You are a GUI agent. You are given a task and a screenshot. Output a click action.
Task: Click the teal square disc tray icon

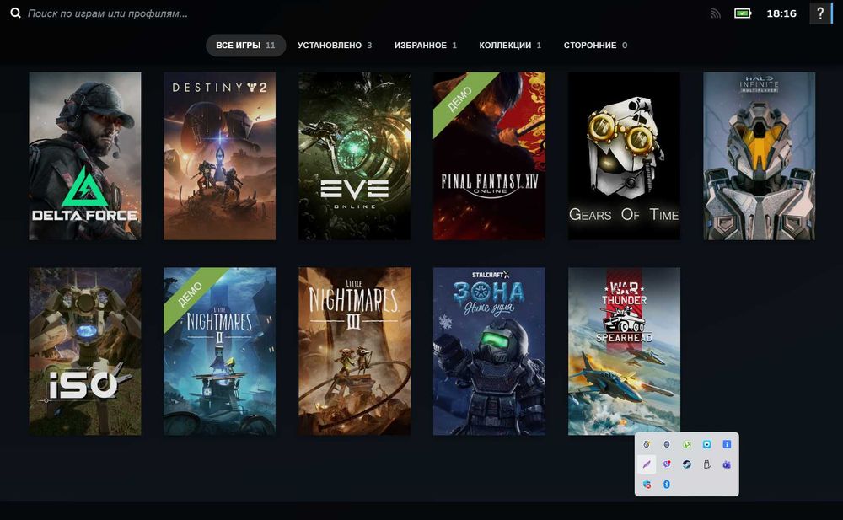click(706, 444)
